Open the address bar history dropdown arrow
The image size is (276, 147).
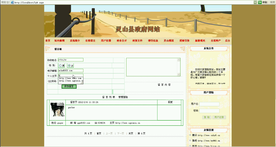click(255, 2)
